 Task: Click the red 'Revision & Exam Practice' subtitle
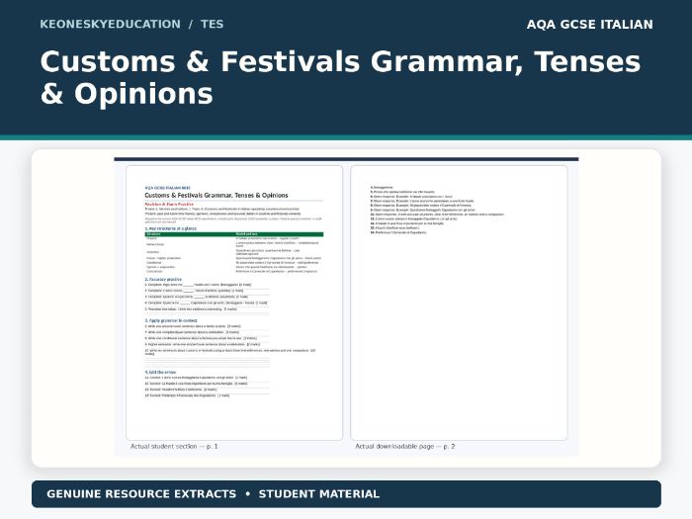[x=169, y=205]
